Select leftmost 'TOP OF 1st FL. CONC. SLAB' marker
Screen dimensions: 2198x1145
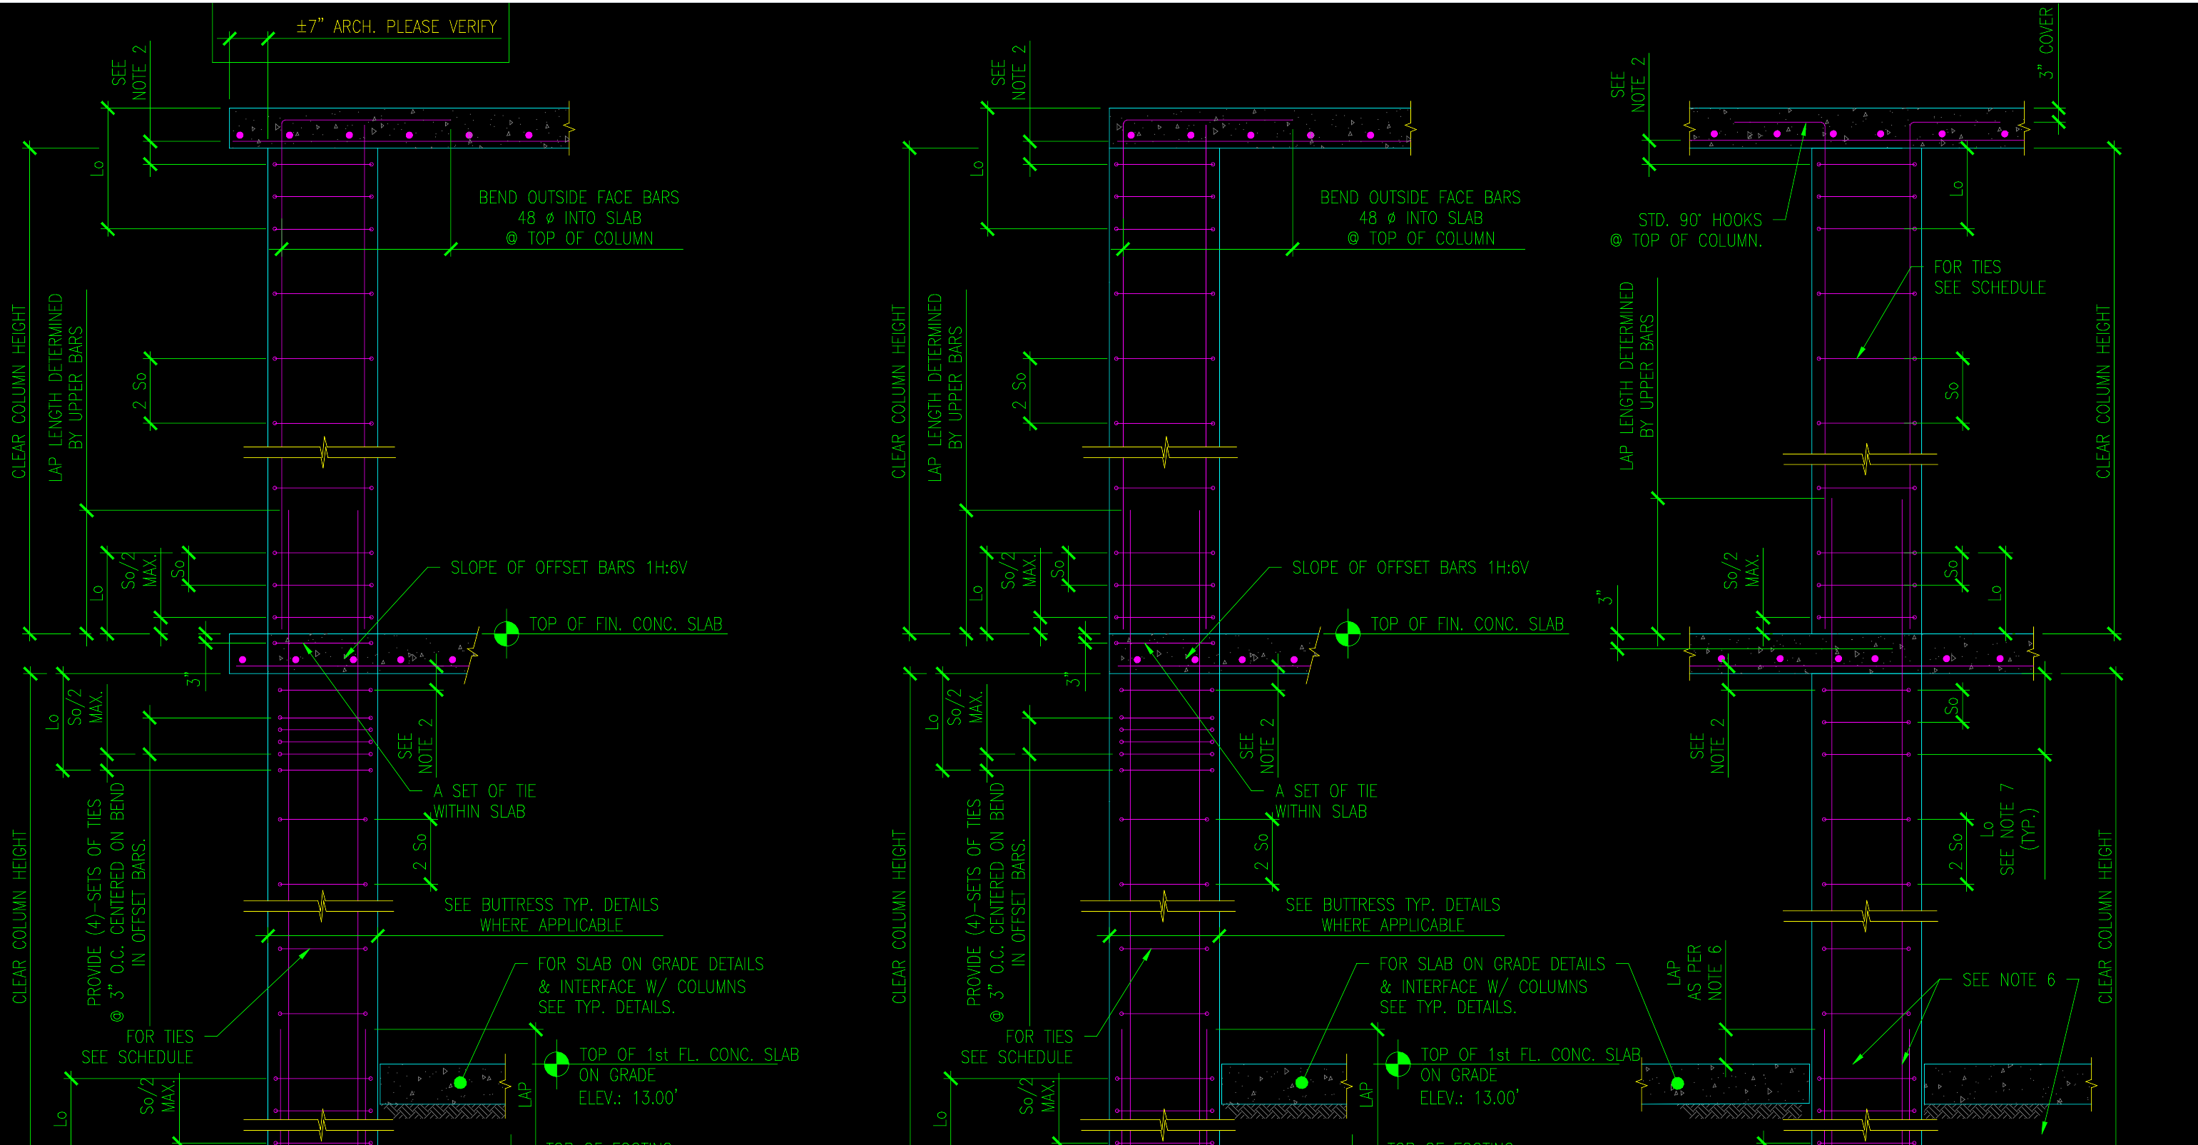(x=556, y=1064)
